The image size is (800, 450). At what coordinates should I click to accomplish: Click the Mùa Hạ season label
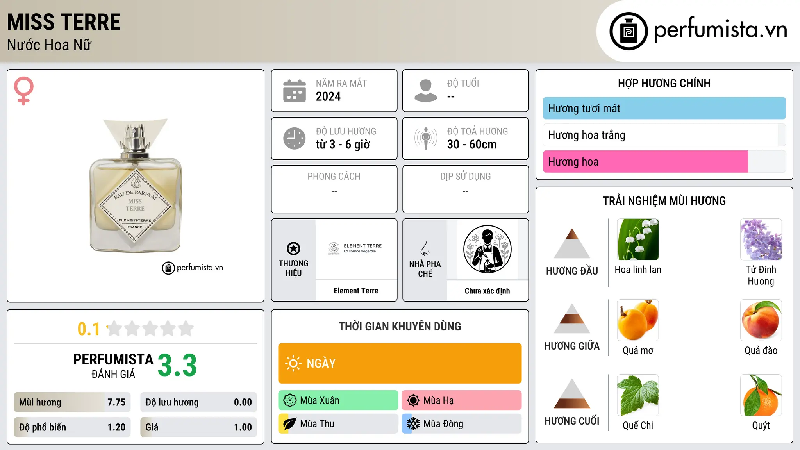(x=438, y=400)
